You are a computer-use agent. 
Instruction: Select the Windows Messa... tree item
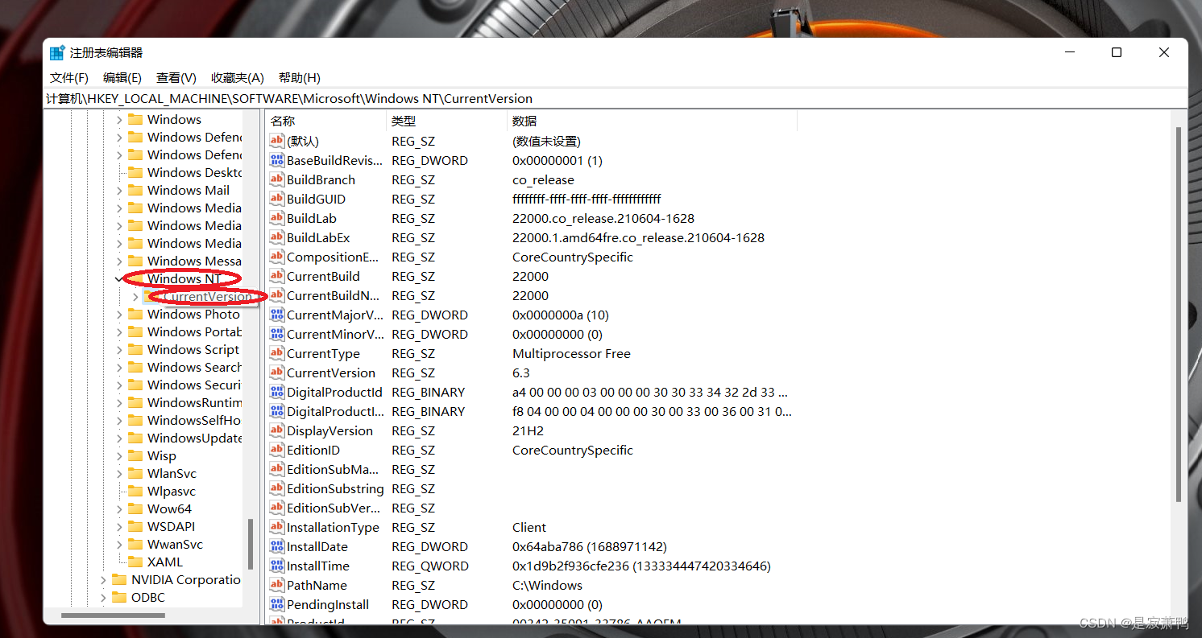coord(194,261)
